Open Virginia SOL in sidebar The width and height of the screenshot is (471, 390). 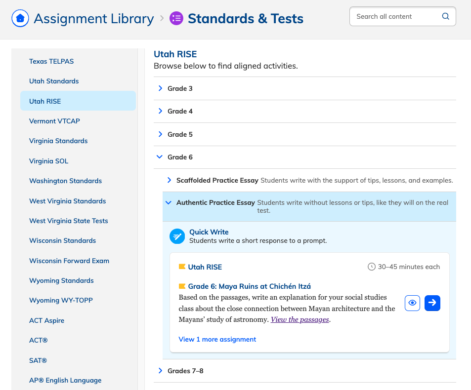point(48,161)
